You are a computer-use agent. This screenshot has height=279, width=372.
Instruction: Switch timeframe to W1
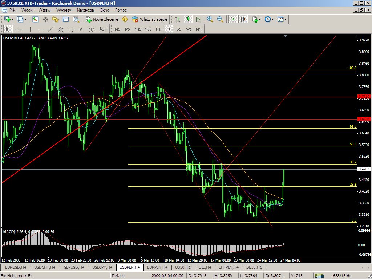pos(189,29)
